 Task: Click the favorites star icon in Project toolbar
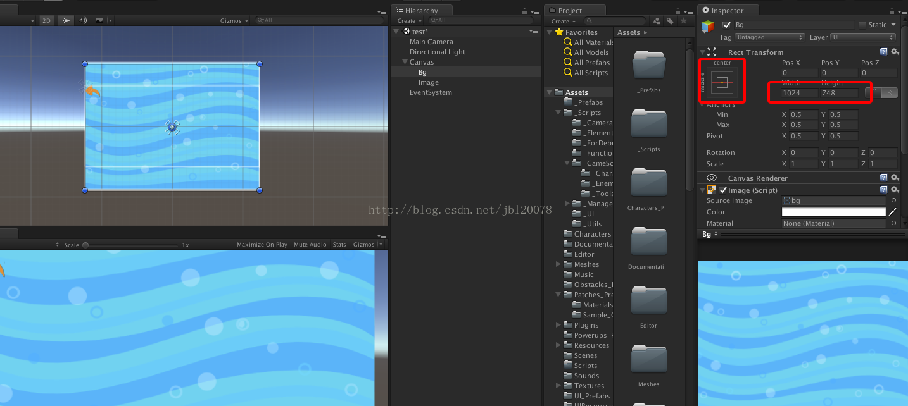[x=683, y=21]
